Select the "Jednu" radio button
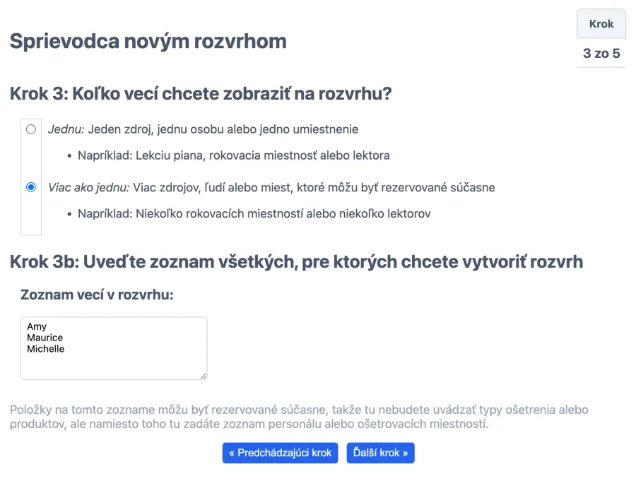Screen dimensions: 636x481 pos(31,129)
